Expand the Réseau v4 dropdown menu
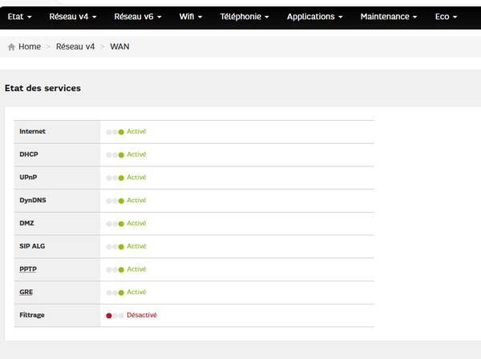Viewport: 481px width, 359px height. click(x=73, y=17)
